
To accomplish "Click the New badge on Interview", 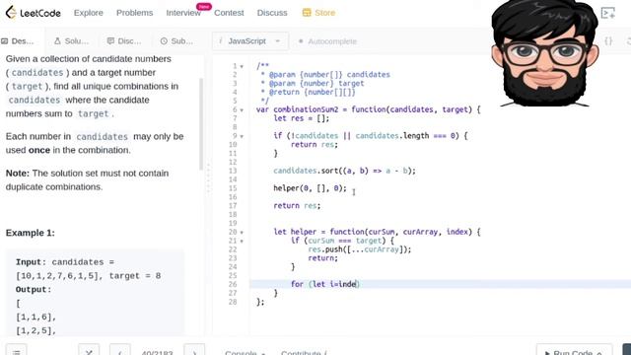I will point(204,7).
